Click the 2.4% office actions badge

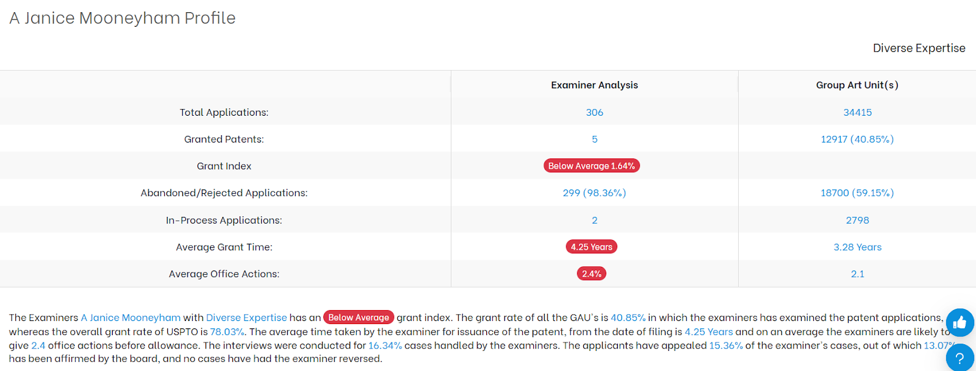(x=592, y=274)
